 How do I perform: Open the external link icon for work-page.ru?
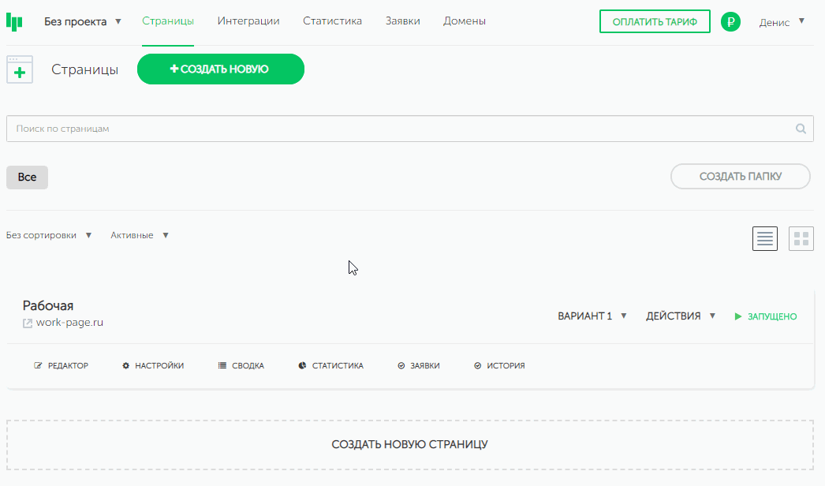pos(28,323)
